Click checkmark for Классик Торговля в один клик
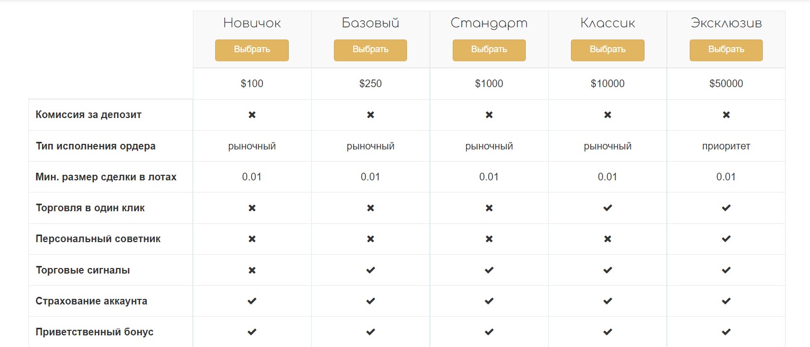 click(x=608, y=208)
